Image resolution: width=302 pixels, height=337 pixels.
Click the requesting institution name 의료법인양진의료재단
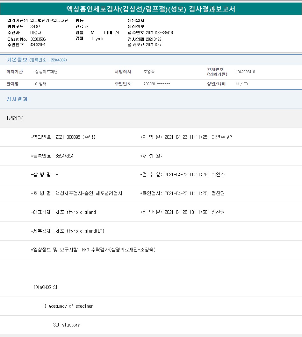tap(49, 20)
